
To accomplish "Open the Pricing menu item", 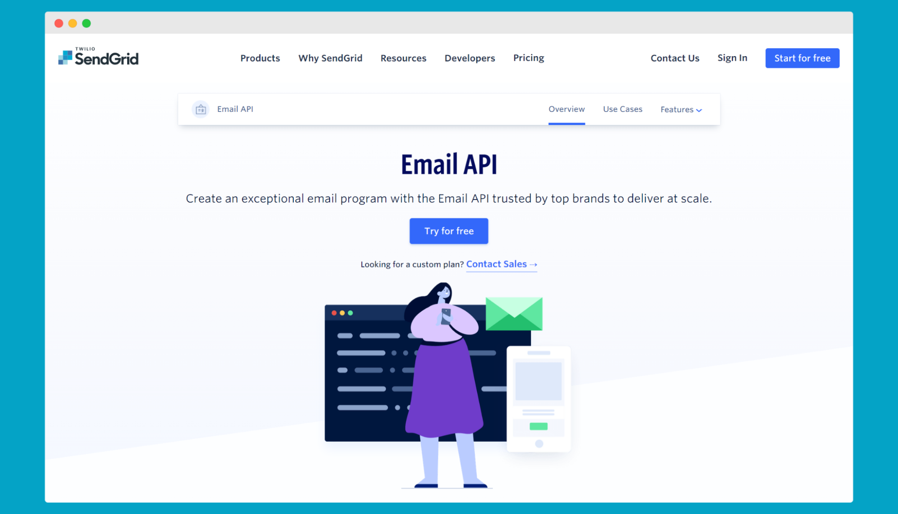I will point(528,58).
